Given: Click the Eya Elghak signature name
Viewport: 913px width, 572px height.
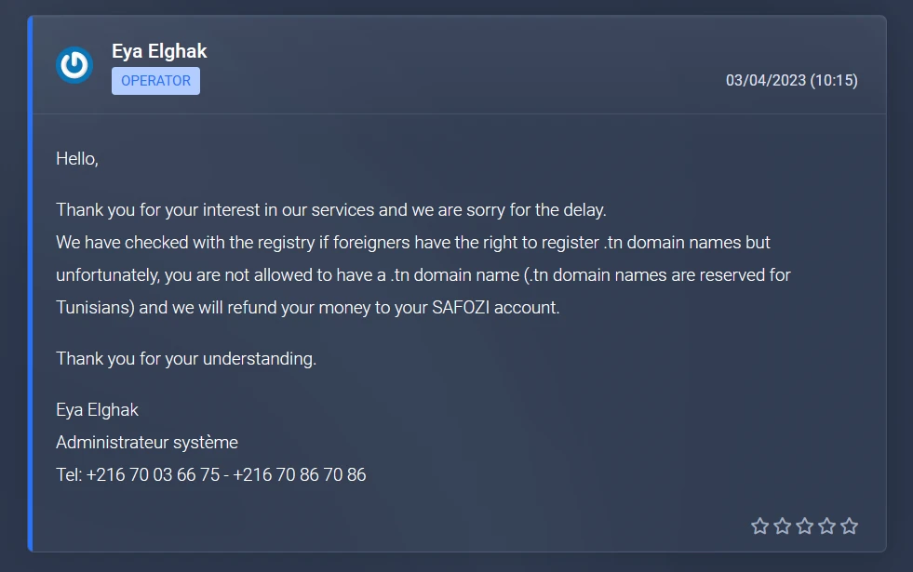Looking at the screenshot, I should (x=98, y=409).
